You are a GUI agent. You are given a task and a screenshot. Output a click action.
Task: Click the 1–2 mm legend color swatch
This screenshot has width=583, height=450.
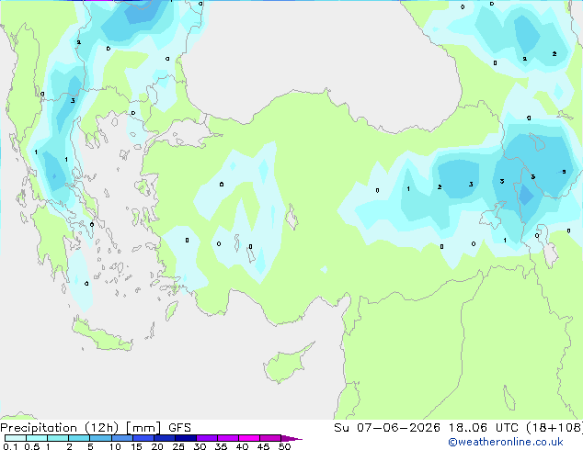[x=58, y=438]
